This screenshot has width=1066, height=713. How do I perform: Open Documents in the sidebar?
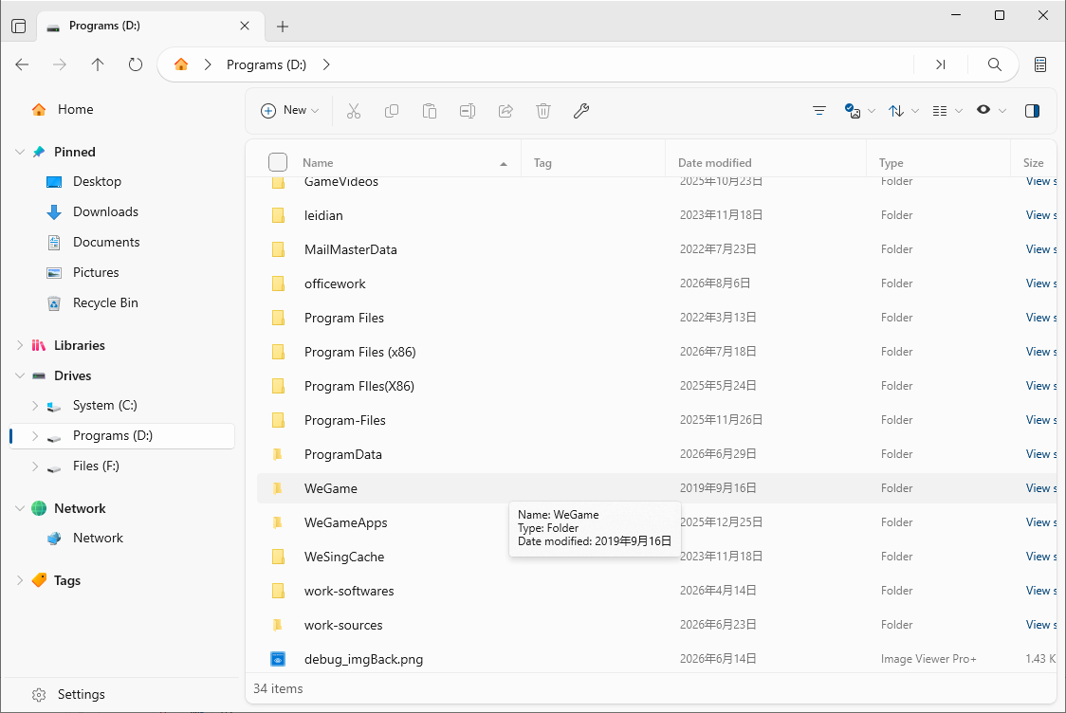point(106,242)
